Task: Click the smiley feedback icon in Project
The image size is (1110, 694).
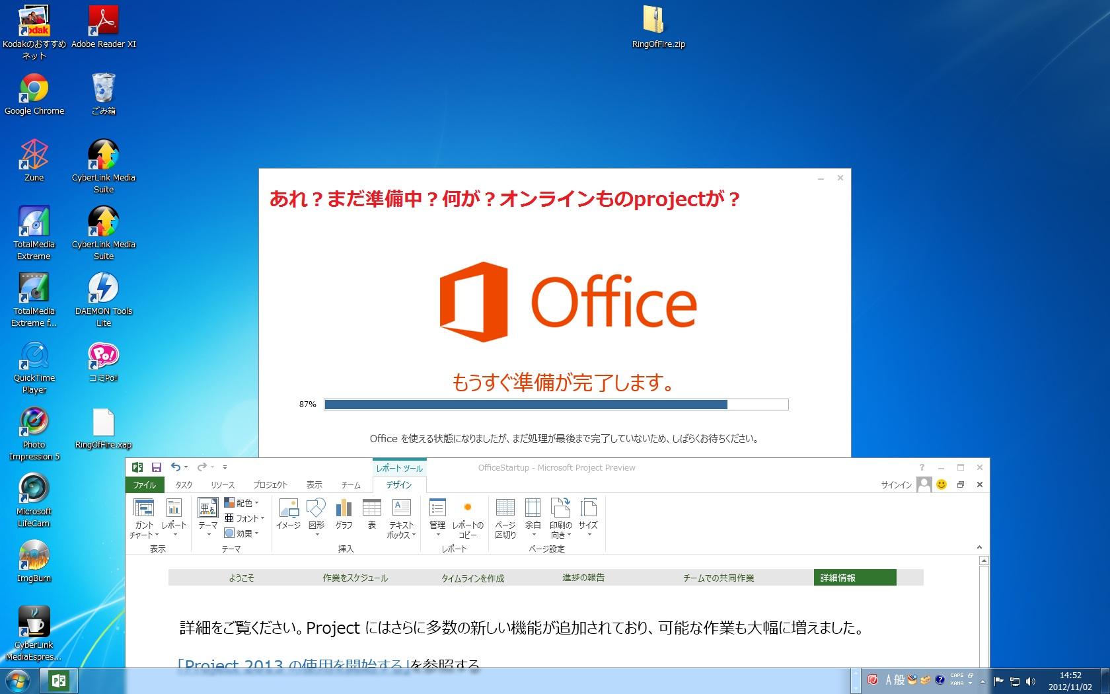Action: [x=942, y=484]
